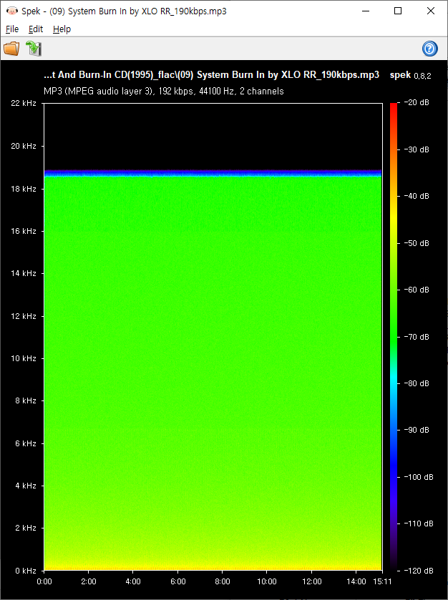Click the 20 kHz frequency label
This screenshot has height=600, width=448.
pyautogui.click(x=24, y=146)
